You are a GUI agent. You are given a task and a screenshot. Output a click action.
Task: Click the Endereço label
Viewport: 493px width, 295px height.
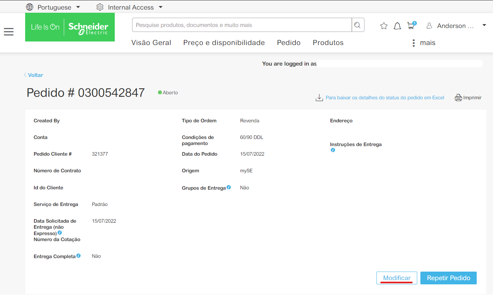341,121
